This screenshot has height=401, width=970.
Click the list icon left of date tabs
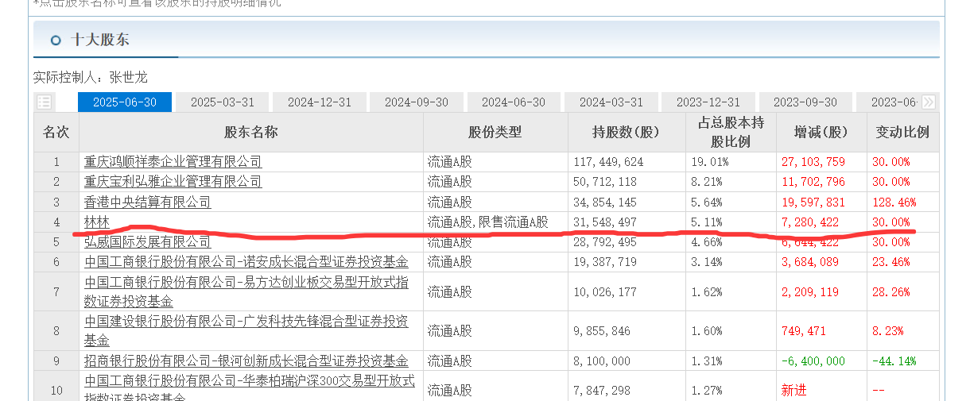[45, 102]
